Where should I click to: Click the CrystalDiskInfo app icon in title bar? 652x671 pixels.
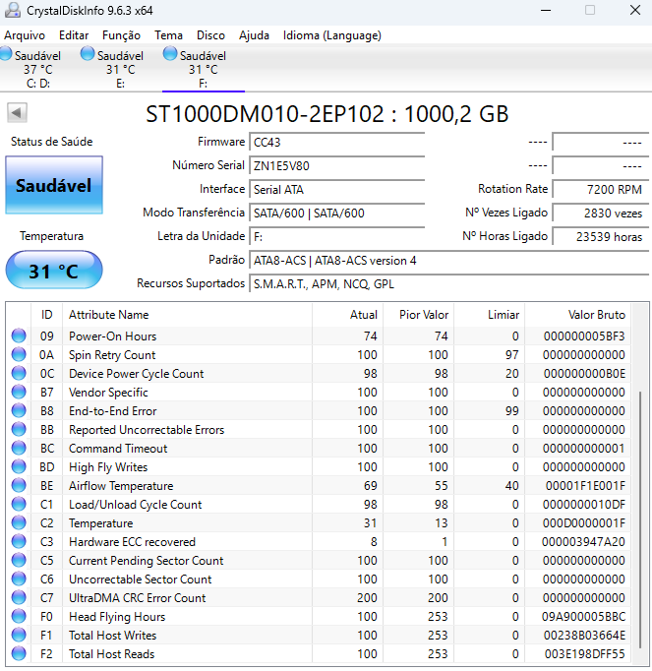point(12,10)
